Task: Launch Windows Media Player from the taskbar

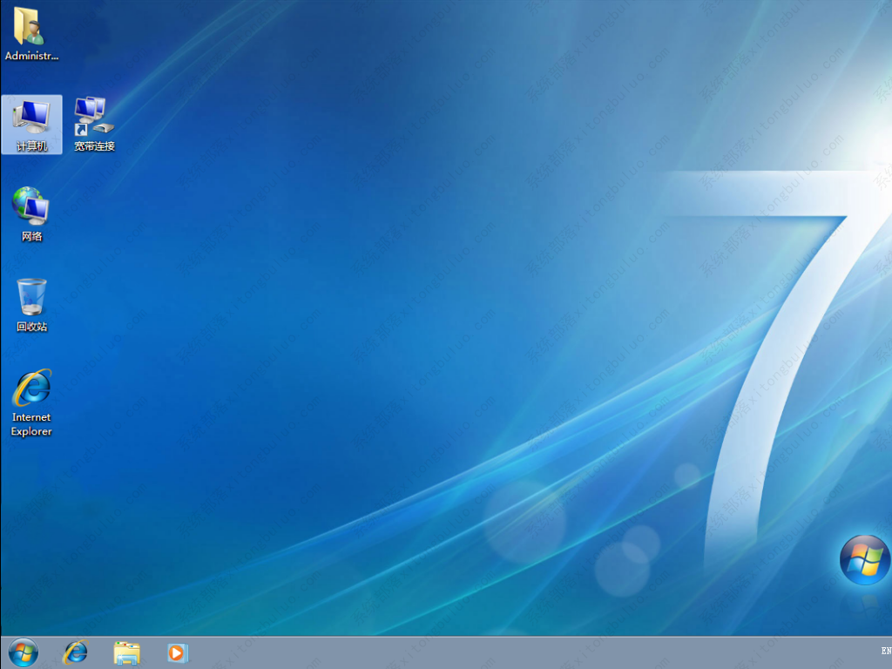Action: [x=177, y=652]
